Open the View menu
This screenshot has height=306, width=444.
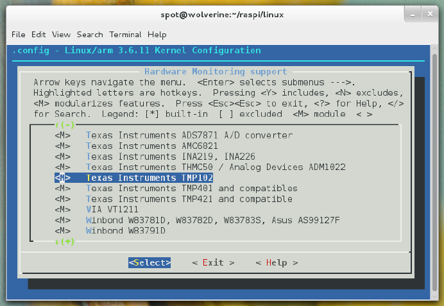[61, 35]
